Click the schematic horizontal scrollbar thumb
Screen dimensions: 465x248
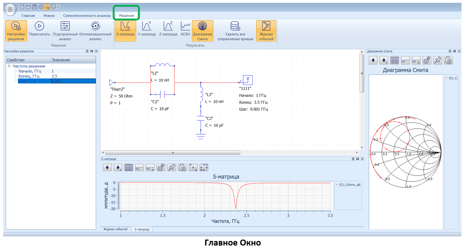pyautogui.click(x=173, y=153)
